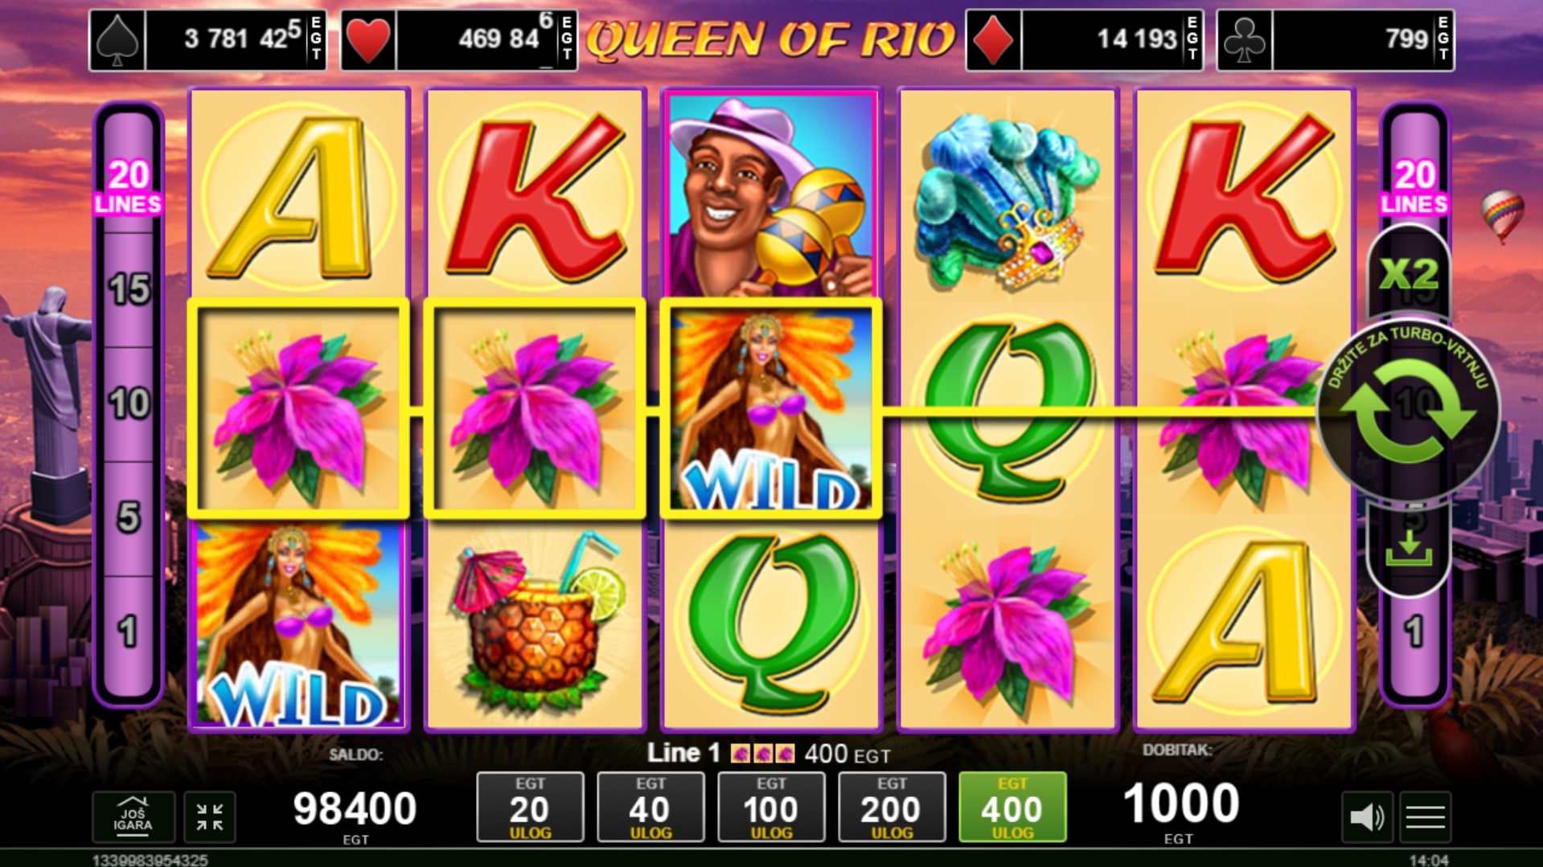1543x867 pixels.
Task: Activate the X2 gamble button
Action: coord(1408,276)
